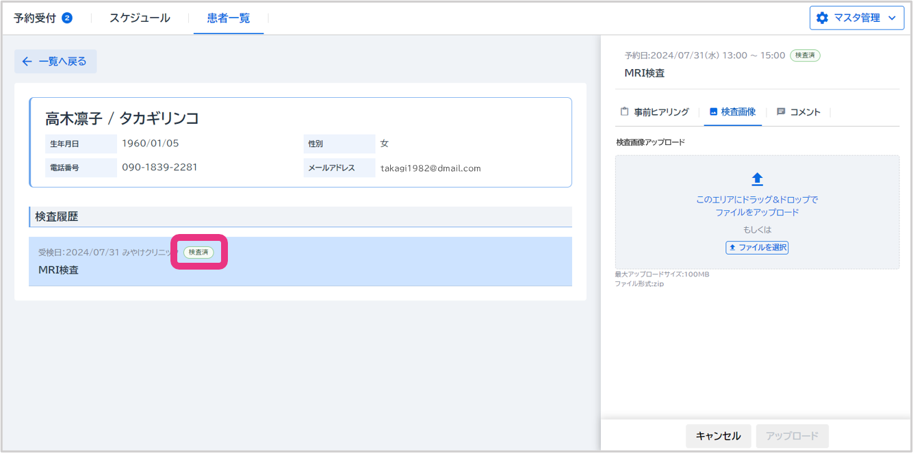Click the phone number 090-1839-2281
Viewport: 913px width, 453px height.
point(159,168)
